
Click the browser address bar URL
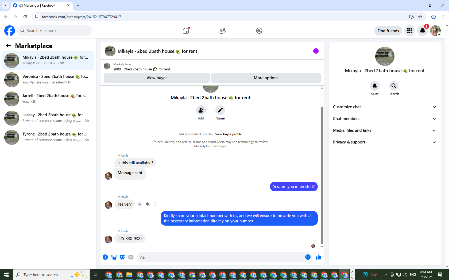(x=82, y=17)
